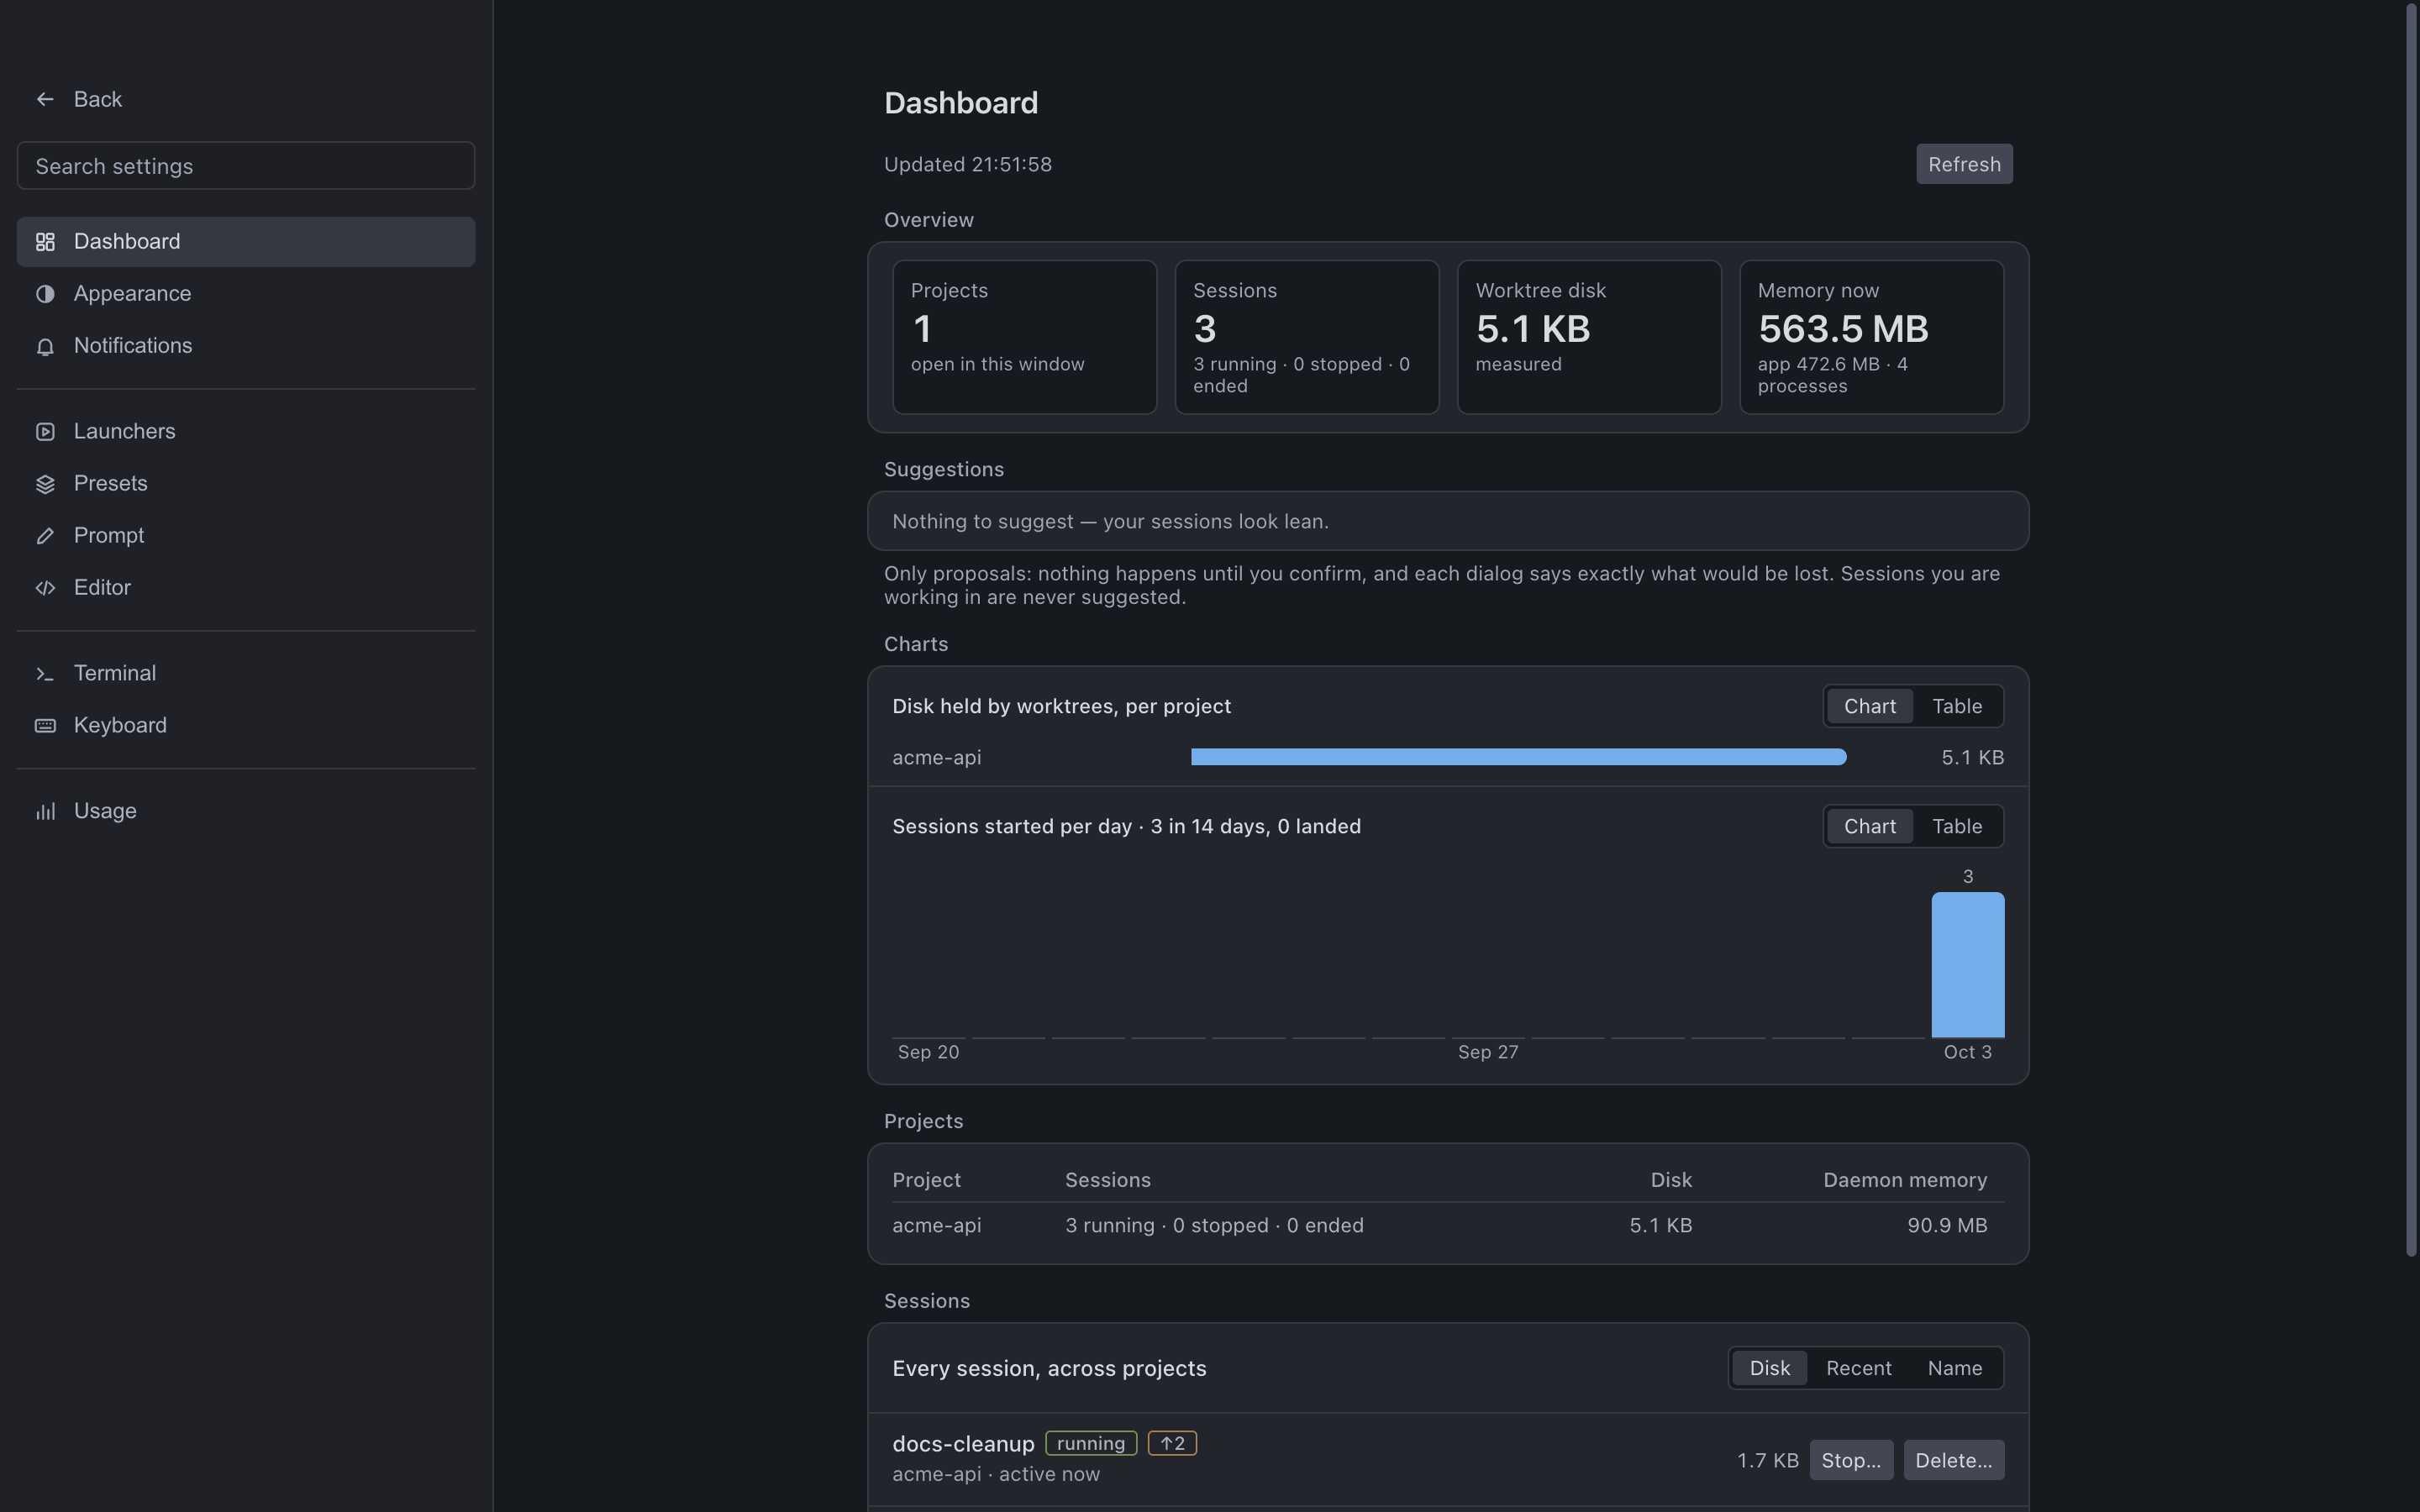The width and height of the screenshot is (2420, 1512).
Task: Click the Editor code brackets icon
Action: 45,588
